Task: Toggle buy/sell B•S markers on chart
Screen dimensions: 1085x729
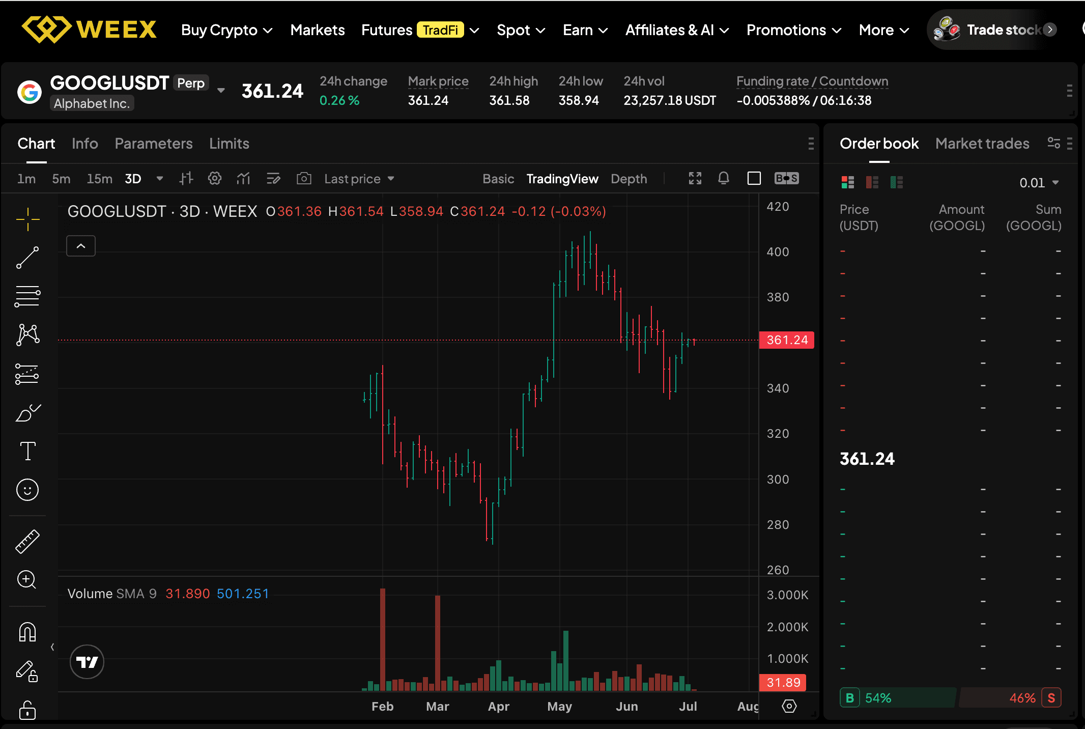Action: click(787, 179)
